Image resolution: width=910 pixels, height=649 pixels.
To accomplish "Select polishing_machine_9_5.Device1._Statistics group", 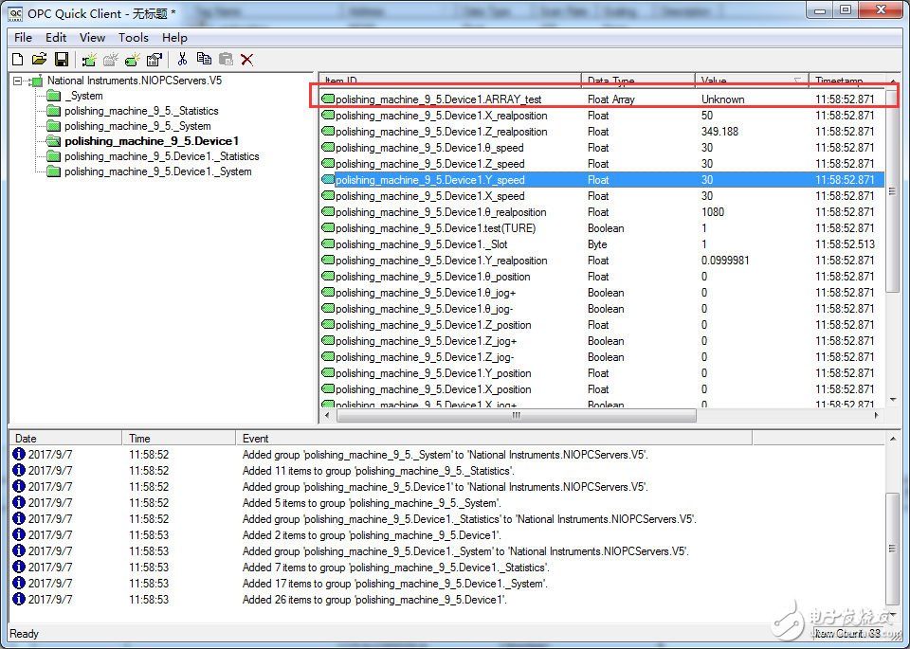I will [161, 156].
